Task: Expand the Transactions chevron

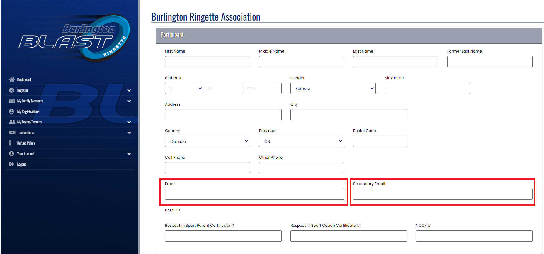Action: click(x=129, y=133)
